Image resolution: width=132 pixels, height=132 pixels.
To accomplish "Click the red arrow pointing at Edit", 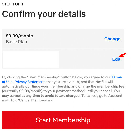I will [x=123, y=55].
